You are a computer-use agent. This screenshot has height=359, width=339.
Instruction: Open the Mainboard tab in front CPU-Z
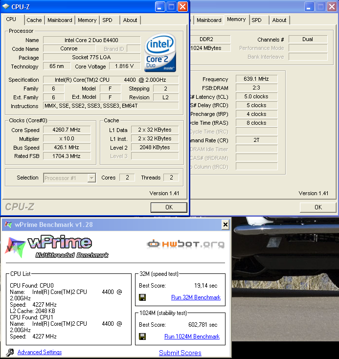tap(60, 20)
